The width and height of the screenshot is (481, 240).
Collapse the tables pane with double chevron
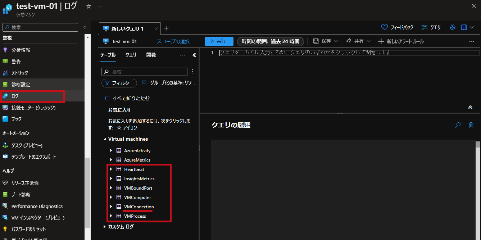coord(194,55)
